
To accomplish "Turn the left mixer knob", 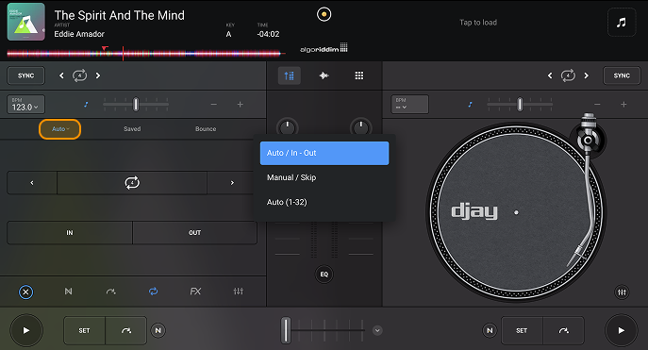I will (x=287, y=127).
